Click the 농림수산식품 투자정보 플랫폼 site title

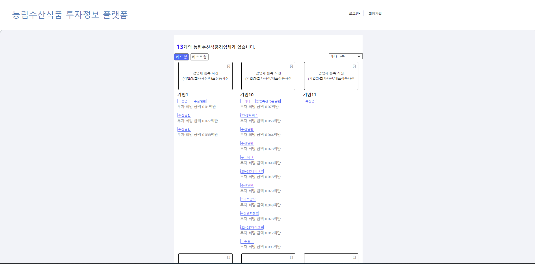coord(70,15)
